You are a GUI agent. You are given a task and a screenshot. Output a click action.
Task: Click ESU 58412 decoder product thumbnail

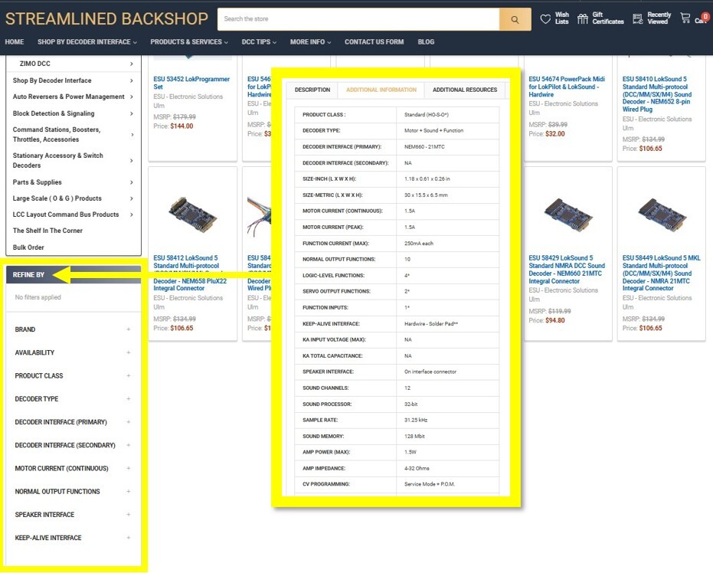192,213
